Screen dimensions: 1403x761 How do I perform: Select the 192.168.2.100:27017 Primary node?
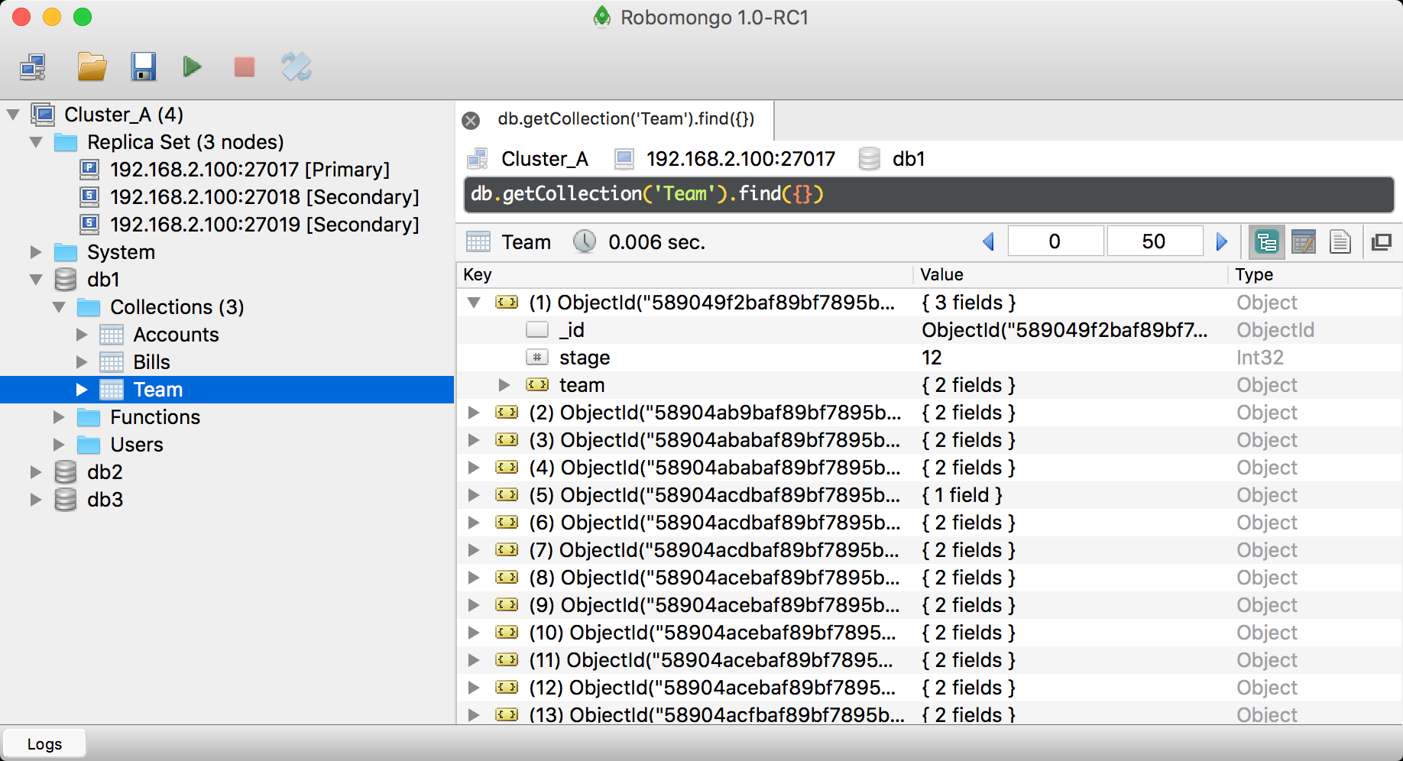click(251, 170)
